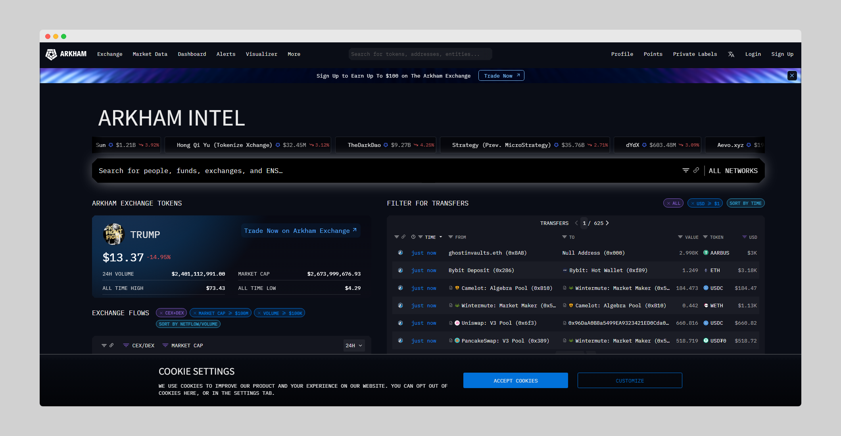
Task: Open the Visualizer menu item
Action: 261,54
